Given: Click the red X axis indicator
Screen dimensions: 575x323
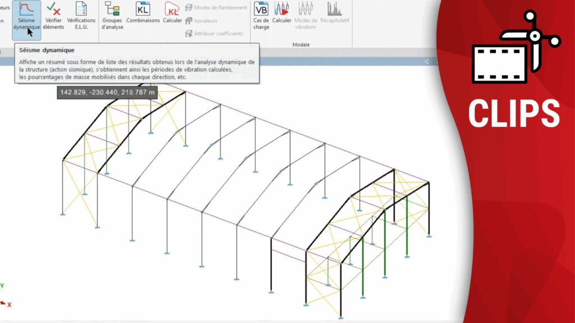Looking at the screenshot, I should point(8,304).
